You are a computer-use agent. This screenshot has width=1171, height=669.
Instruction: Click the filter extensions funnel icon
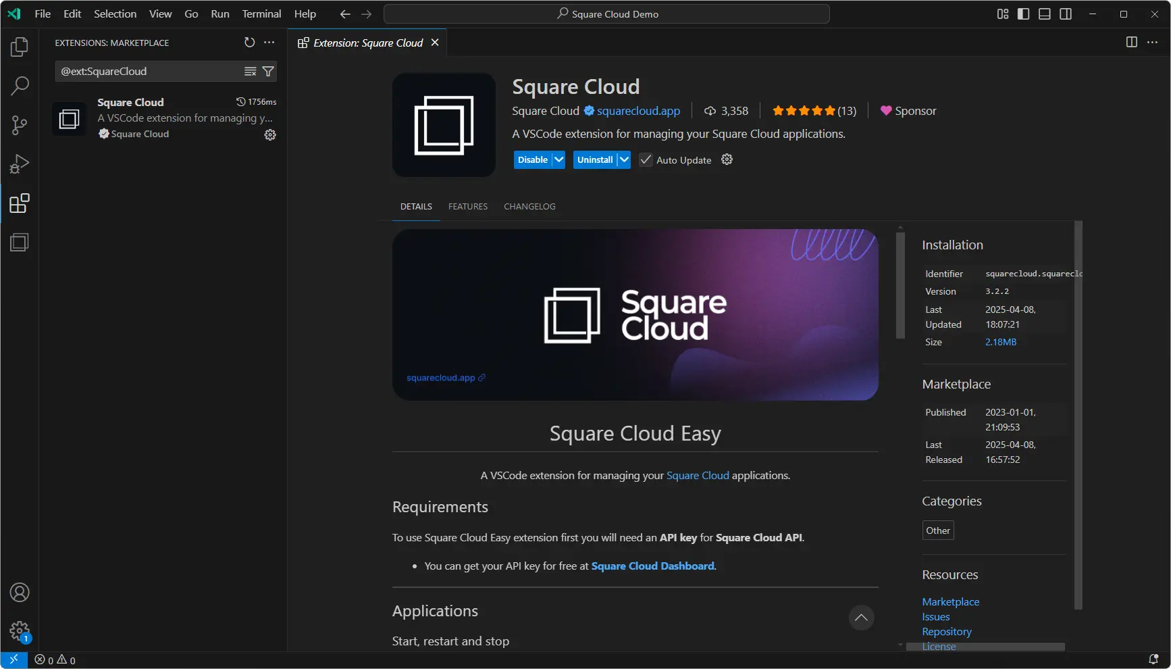point(268,72)
